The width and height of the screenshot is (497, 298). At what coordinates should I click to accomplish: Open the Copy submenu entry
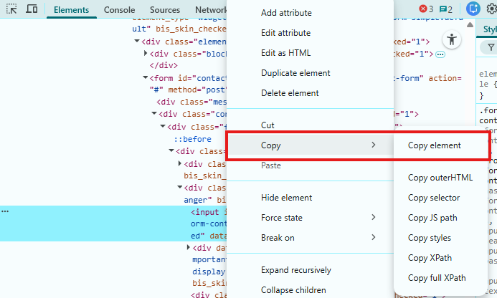(311, 145)
